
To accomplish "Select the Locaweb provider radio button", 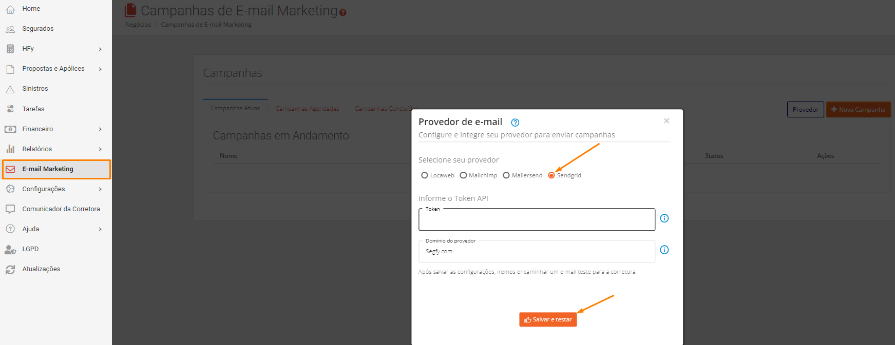I will click(x=424, y=175).
